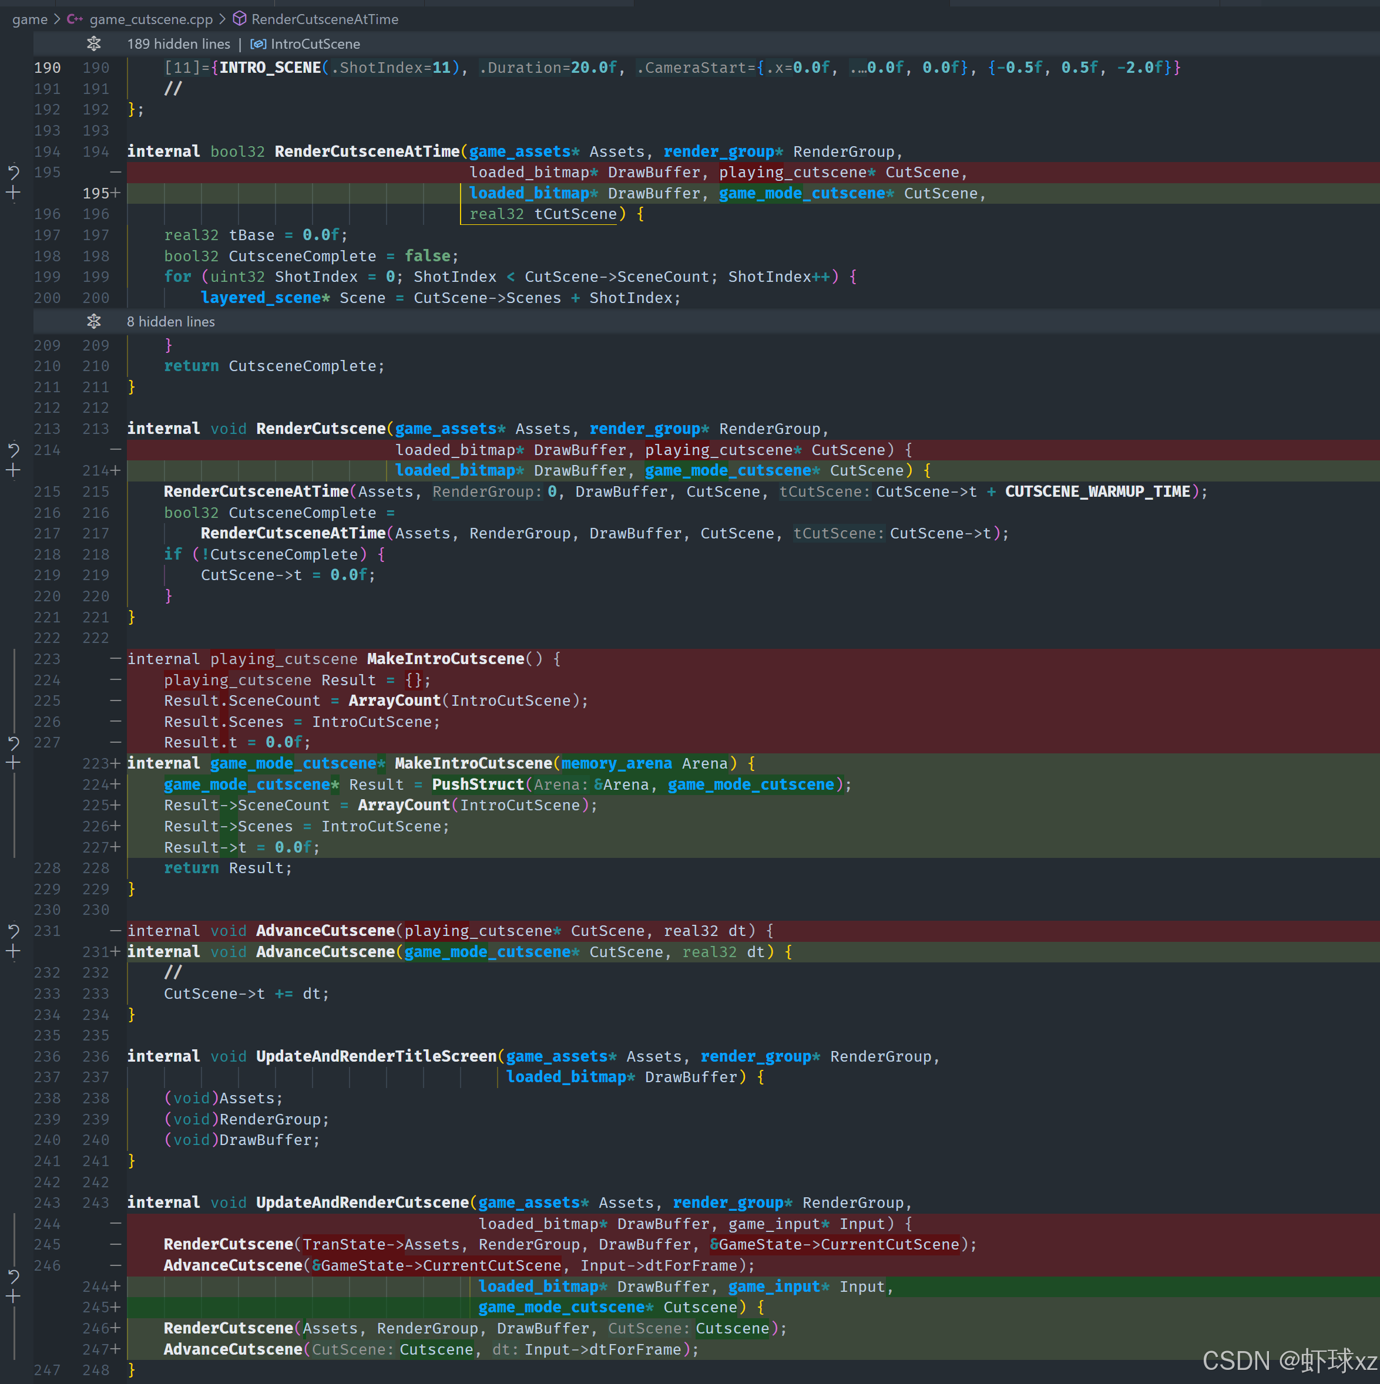Click the '8 hidden lines' label
1380x1384 pixels.
170,322
